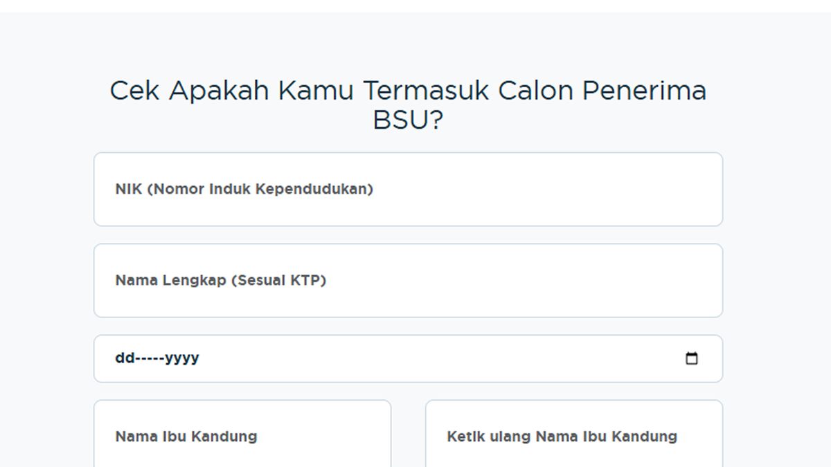Click blank space right of Nama Ibu Kandung label
Screen dimensions: 831x467
[325, 437]
